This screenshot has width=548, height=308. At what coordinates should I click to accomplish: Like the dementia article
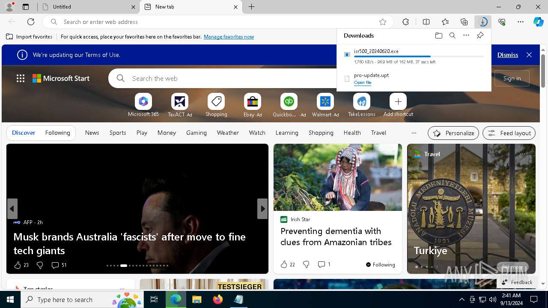click(284, 264)
